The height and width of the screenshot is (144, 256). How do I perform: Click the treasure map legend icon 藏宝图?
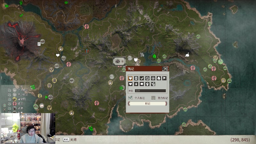[15, 99]
